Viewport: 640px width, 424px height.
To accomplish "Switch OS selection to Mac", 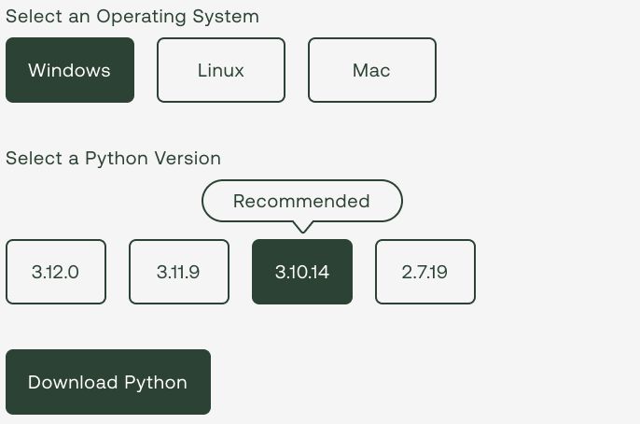I will pyautogui.click(x=372, y=70).
